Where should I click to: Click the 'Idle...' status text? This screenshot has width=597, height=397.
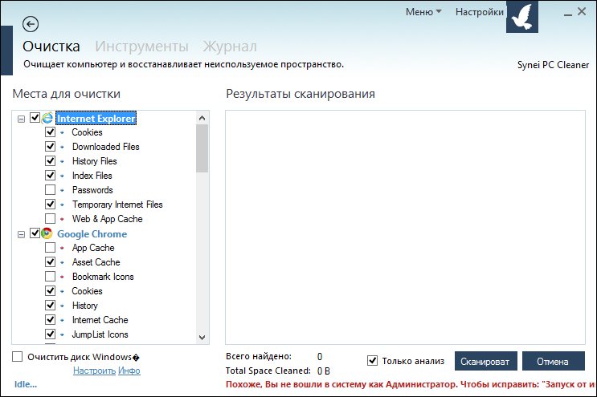click(x=26, y=384)
